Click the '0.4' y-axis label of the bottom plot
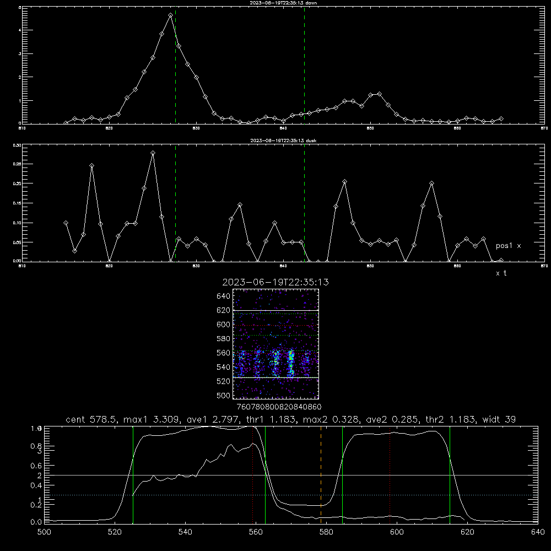Screen dimensions: 551x551 [36, 485]
